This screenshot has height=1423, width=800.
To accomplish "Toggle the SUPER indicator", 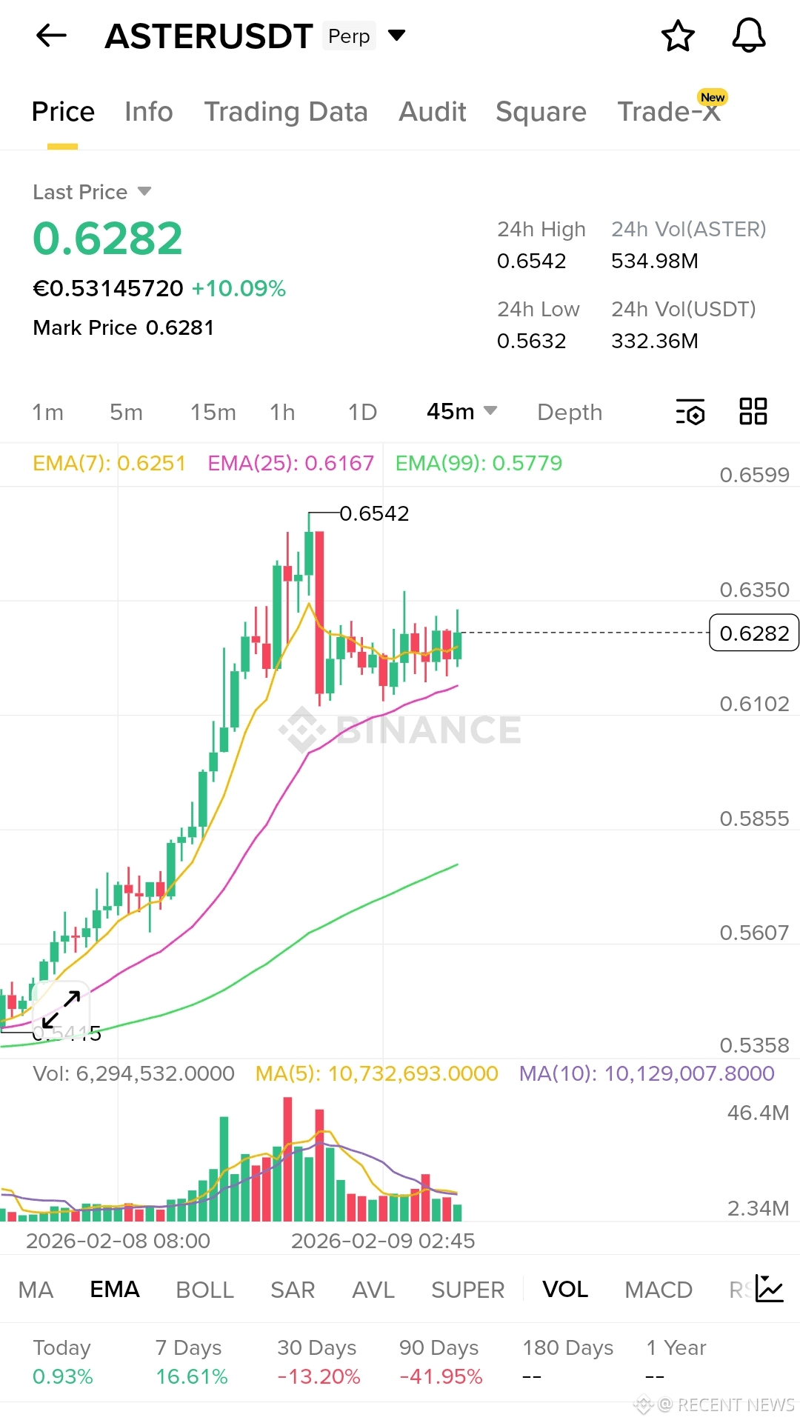I will tap(468, 1290).
